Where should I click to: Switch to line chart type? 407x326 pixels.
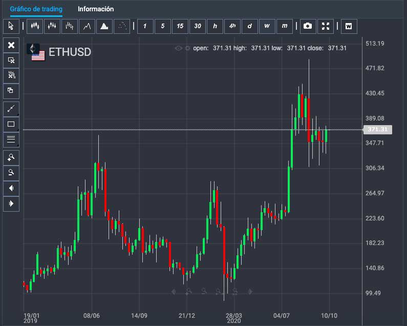click(87, 26)
